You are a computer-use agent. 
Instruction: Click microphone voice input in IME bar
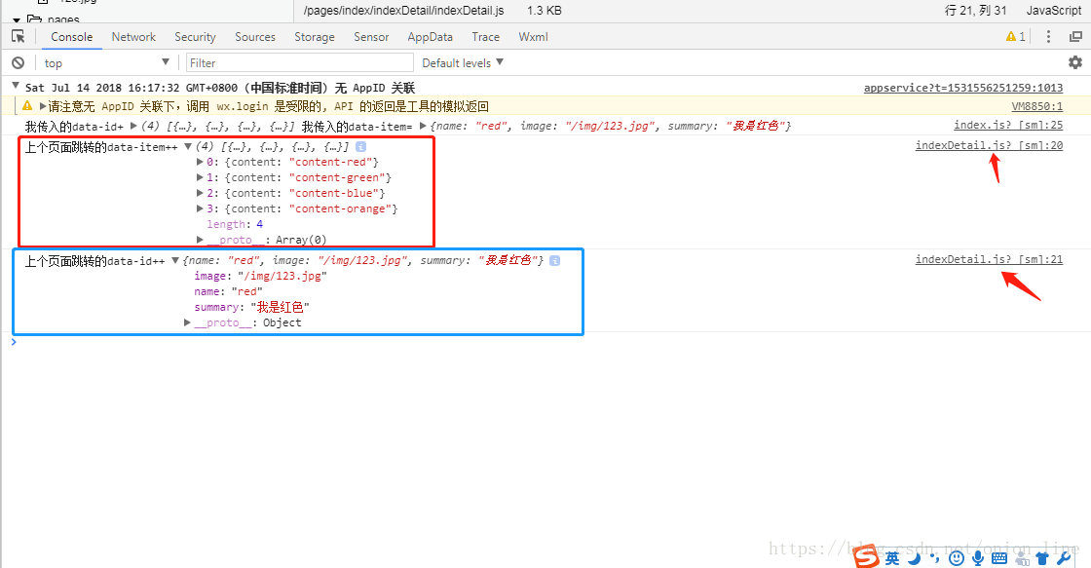pyautogui.click(x=978, y=558)
